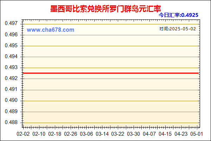Image resolution: width=211 pixels, height=141 pixels.
Task: Click the y-axis label 0.495
Action: click(x=11, y=45)
